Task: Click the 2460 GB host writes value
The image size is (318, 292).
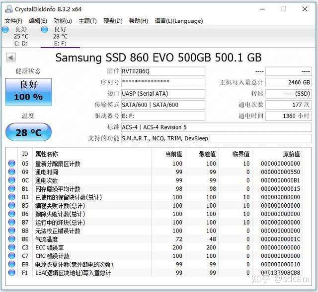Action: tap(288, 83)
